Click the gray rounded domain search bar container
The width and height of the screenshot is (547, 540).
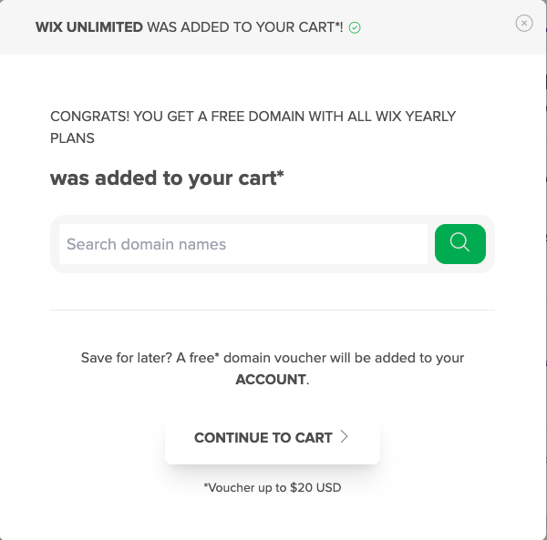point(273,244)
